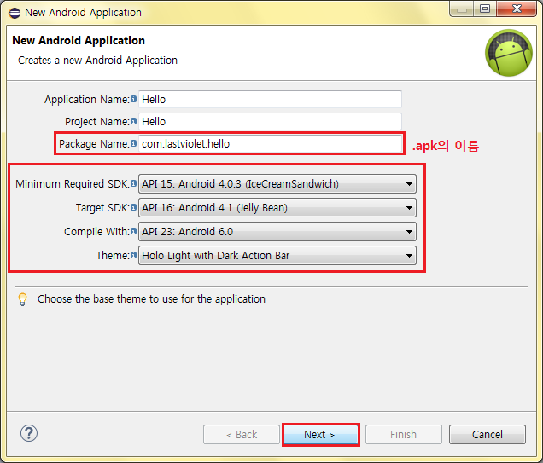This screenshot has height=463, width=543.
Task: Click the disabled Back button
Action: coord(242,434)
